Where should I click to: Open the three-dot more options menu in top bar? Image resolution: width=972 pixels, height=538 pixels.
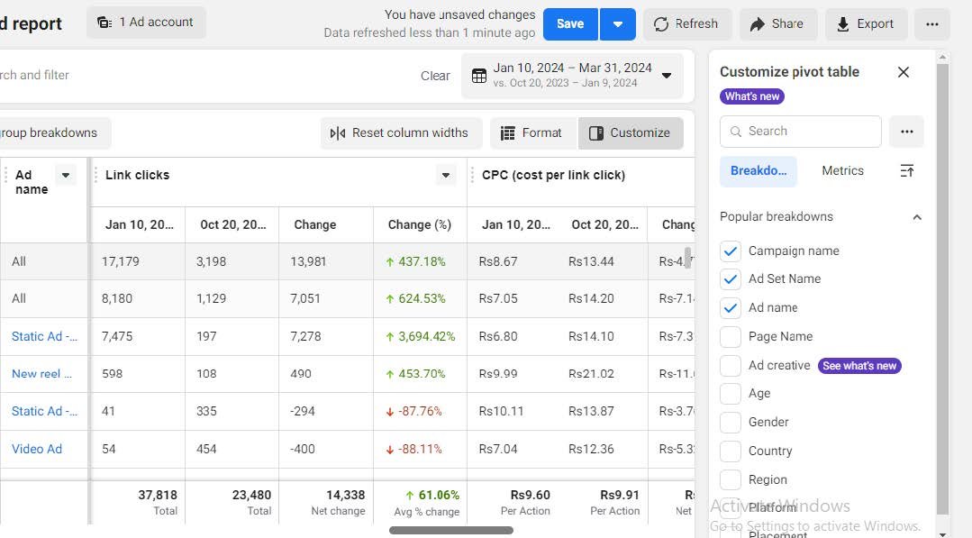931,24
